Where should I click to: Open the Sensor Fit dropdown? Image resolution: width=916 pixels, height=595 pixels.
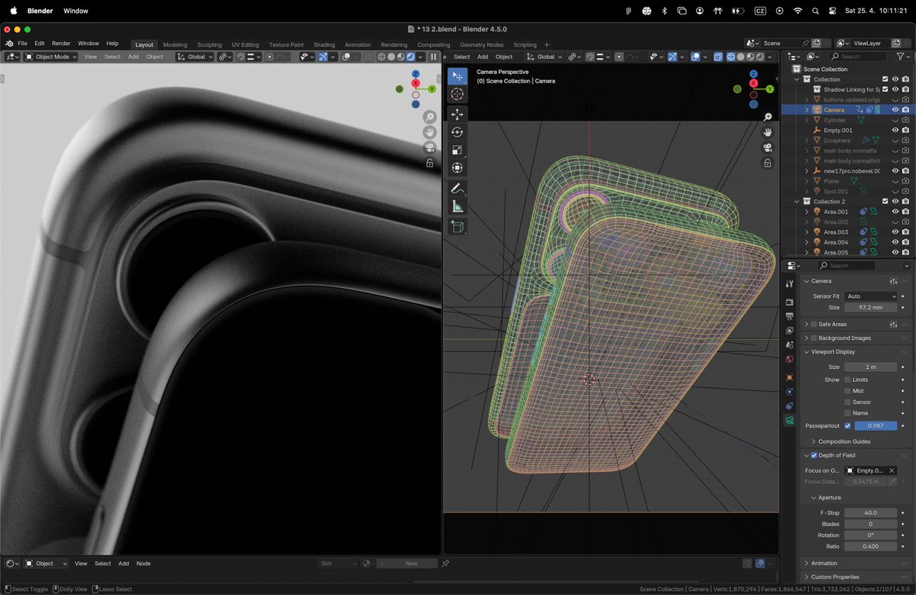(871, 296)
